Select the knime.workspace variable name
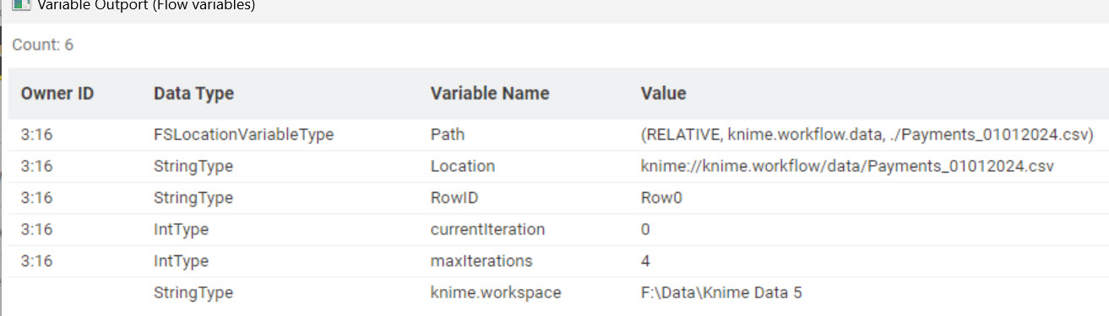Image resolution: width=1109 pixels, height=316 pixels. [x=496, y=292]
